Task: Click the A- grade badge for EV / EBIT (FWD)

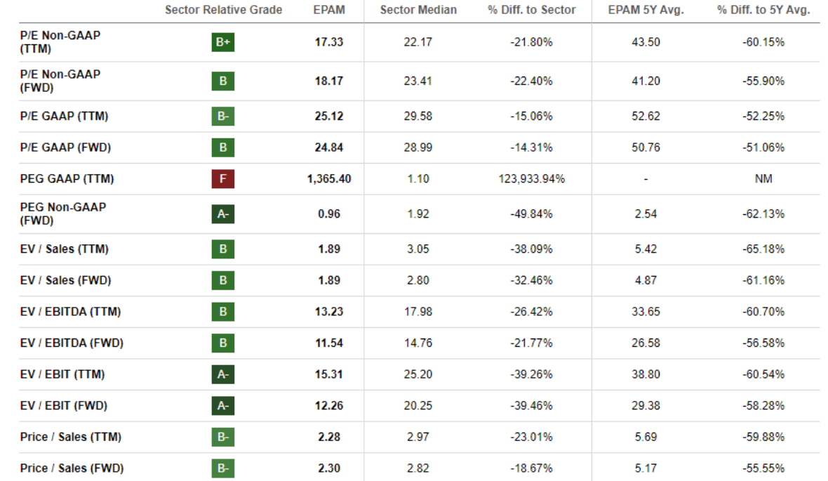Action: coord(223,405)
